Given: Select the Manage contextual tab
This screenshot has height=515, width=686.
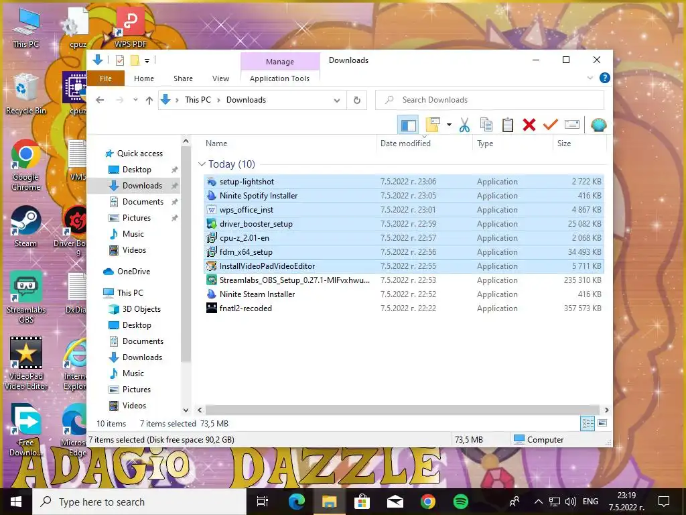Looking at the screenshot, I should [x=280, y=62].
